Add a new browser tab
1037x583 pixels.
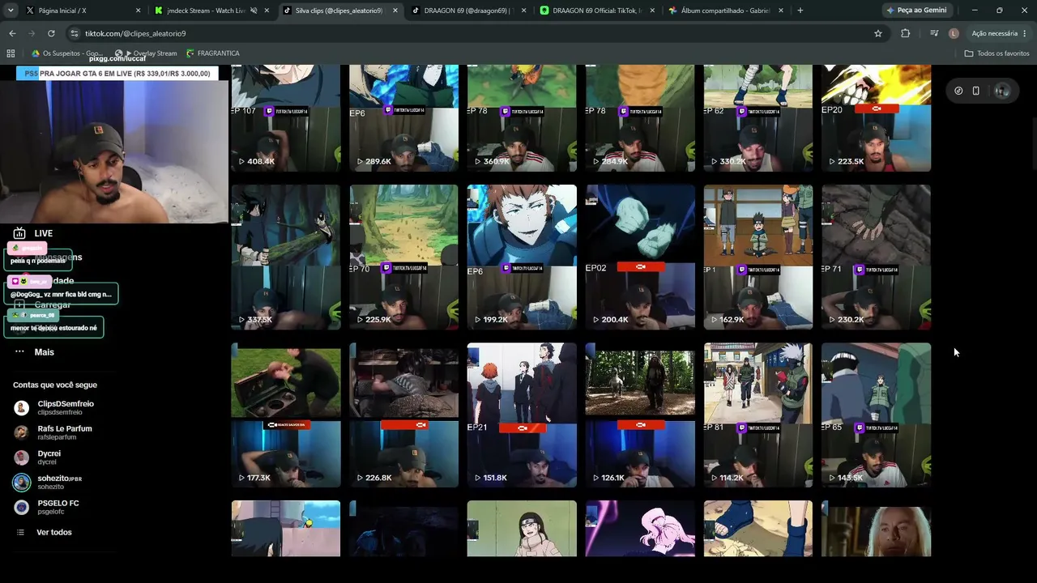tap(800, 11)
